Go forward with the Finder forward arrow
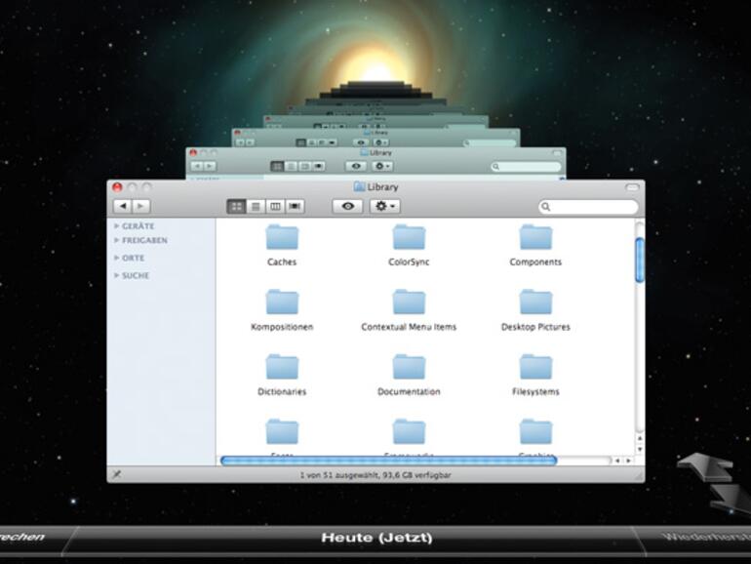Screen dimensions: 751x564 pyautogui.click(x=140, y=206)
